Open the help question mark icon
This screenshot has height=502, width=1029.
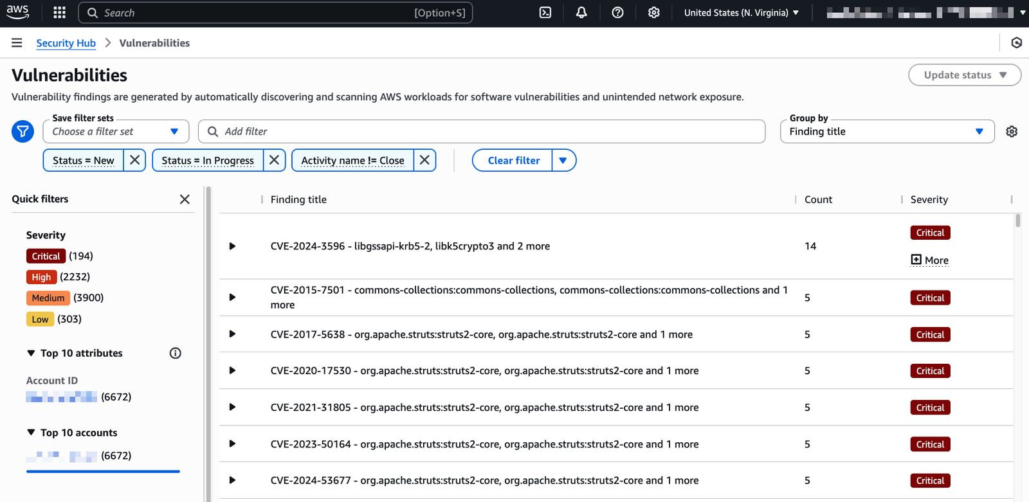(617, 13)
